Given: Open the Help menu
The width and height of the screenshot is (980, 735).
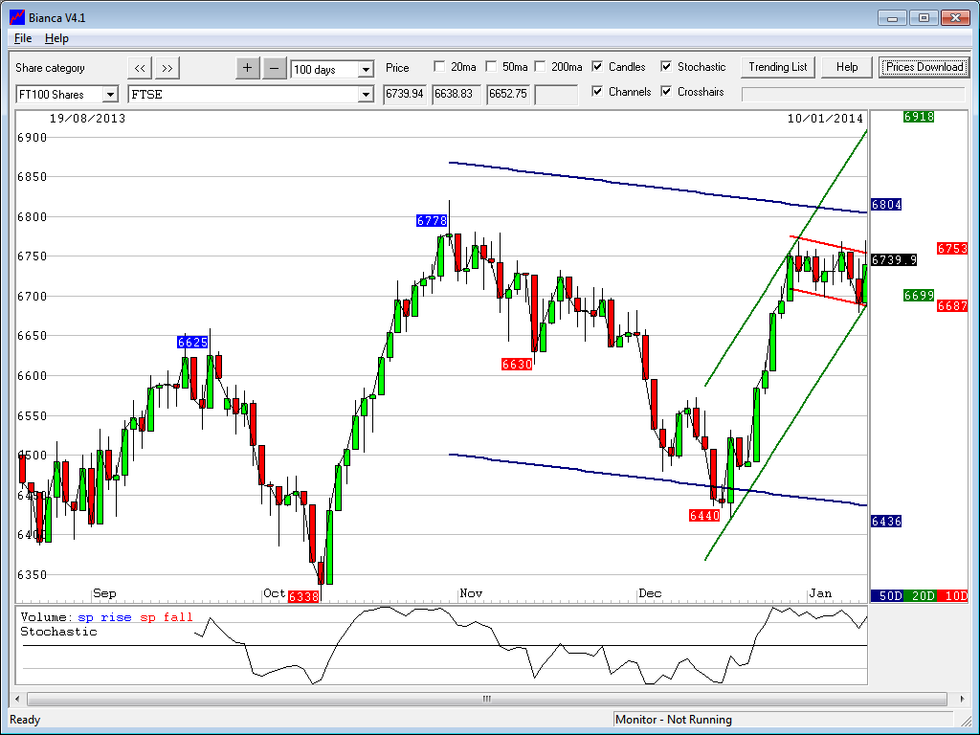Looking at the screenshot, I should (x=56, y=38).
